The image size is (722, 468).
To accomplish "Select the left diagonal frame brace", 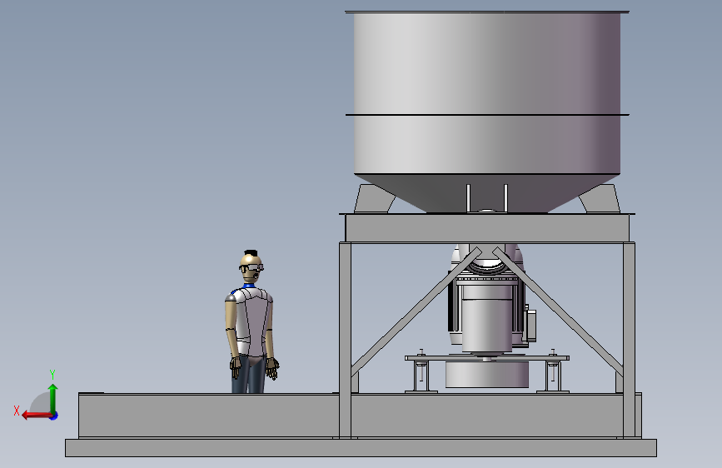I will pyautogui.click(x=415, y=311).
